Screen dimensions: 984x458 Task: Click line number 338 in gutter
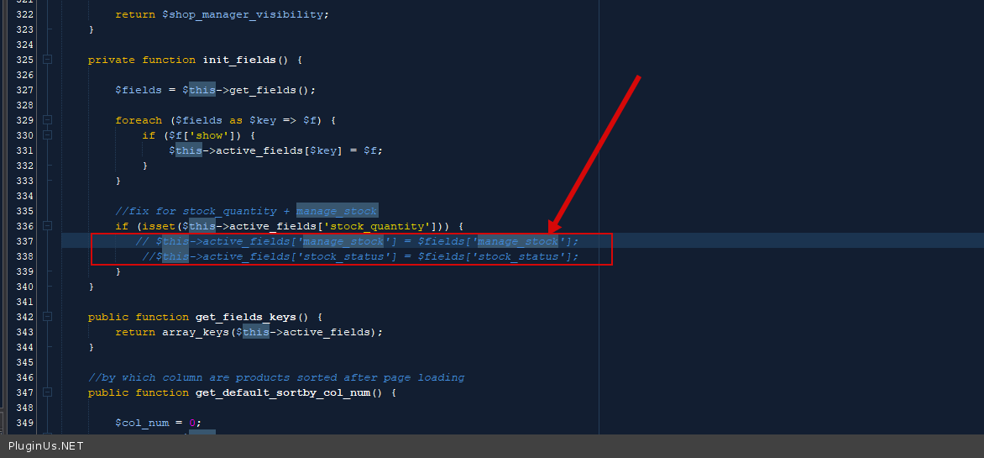pos(24,256)
